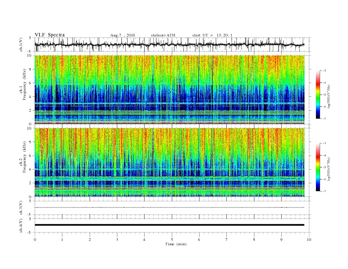Click the "5" minute tick on the time axis
The height and width of the screenshot is (269, 348).
pos(172,240)
